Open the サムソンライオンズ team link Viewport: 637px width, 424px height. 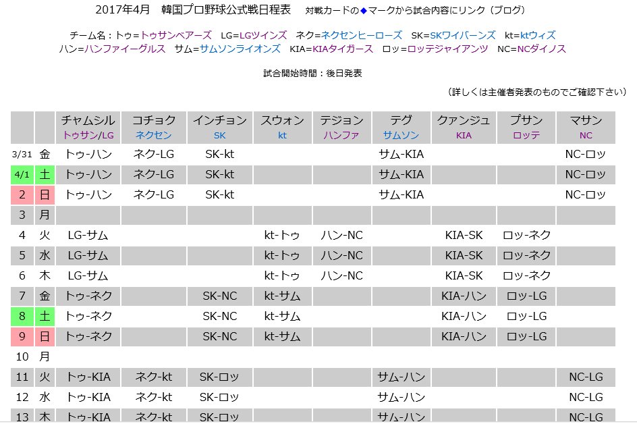(x=240, y=49)
